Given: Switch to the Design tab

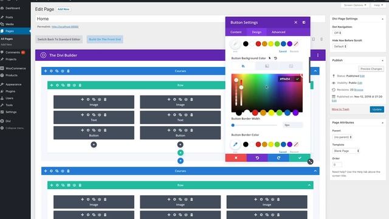Looking at the screenshot, I should point(256,32).
